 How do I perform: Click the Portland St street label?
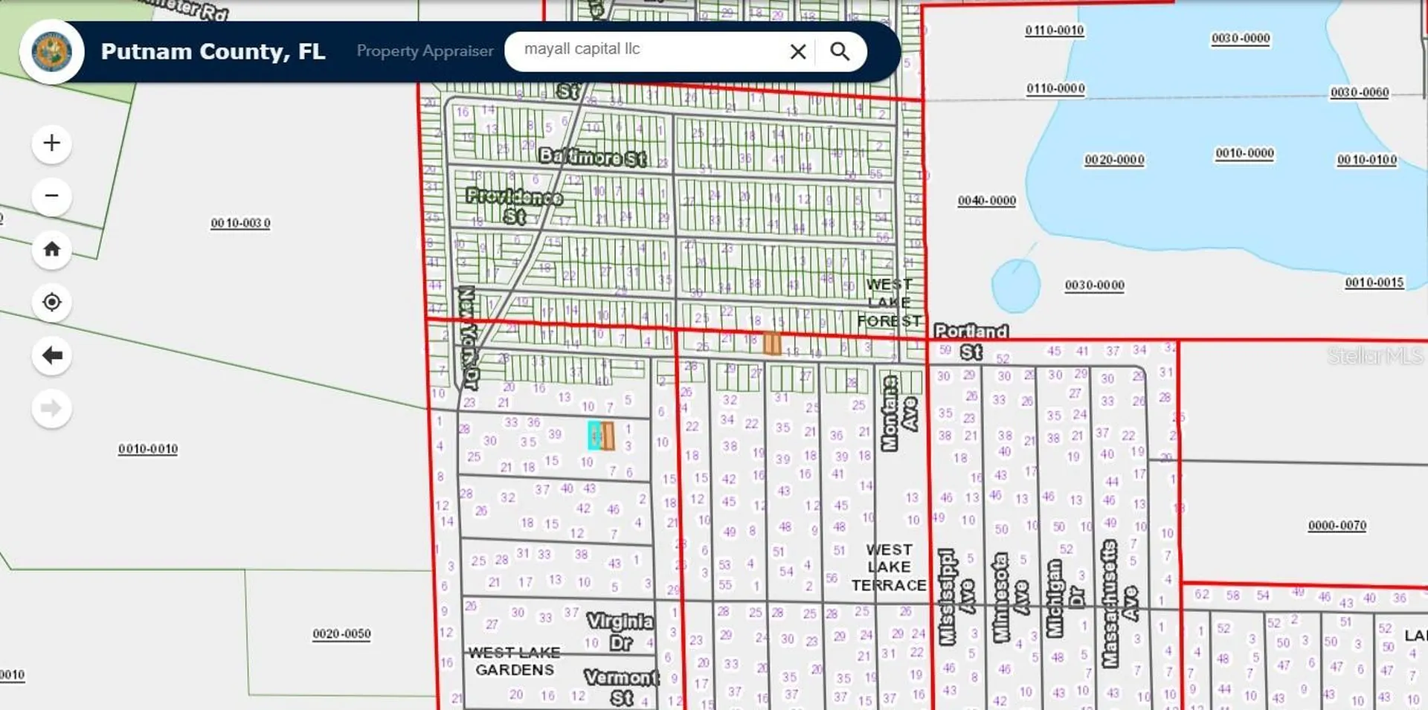coord(971,341)
